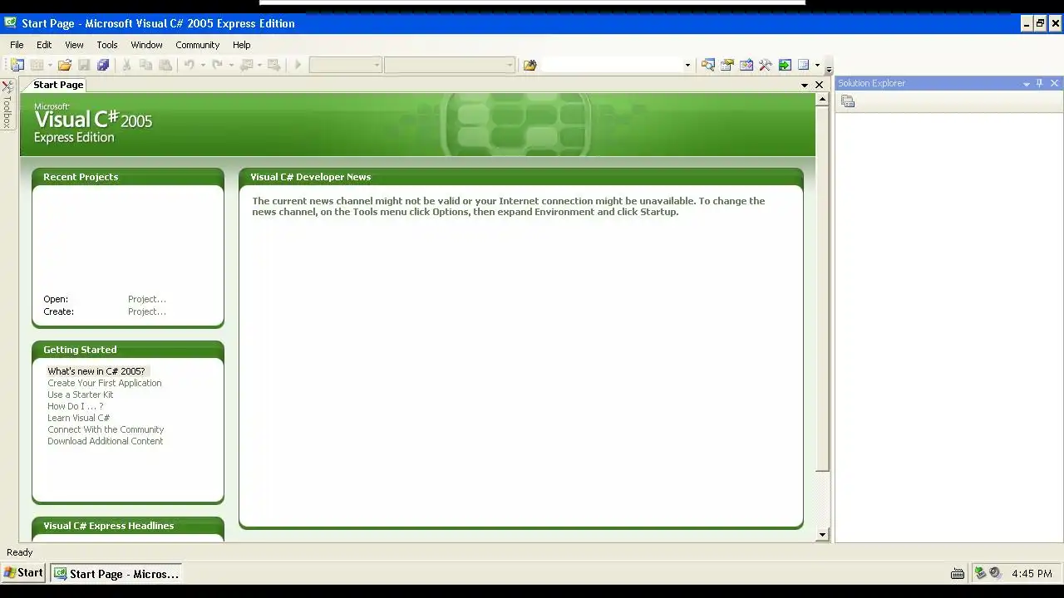Viewport: 1064px width, 598px height.
Task: Open the Tools menu
Action: coord(107,45)
